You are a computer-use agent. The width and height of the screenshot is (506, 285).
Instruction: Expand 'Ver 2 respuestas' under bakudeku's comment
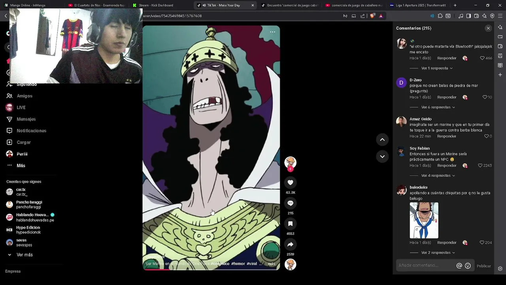(438, 253)
